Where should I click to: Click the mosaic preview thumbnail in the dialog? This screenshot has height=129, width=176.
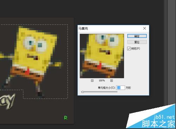[x=102, y=56]
